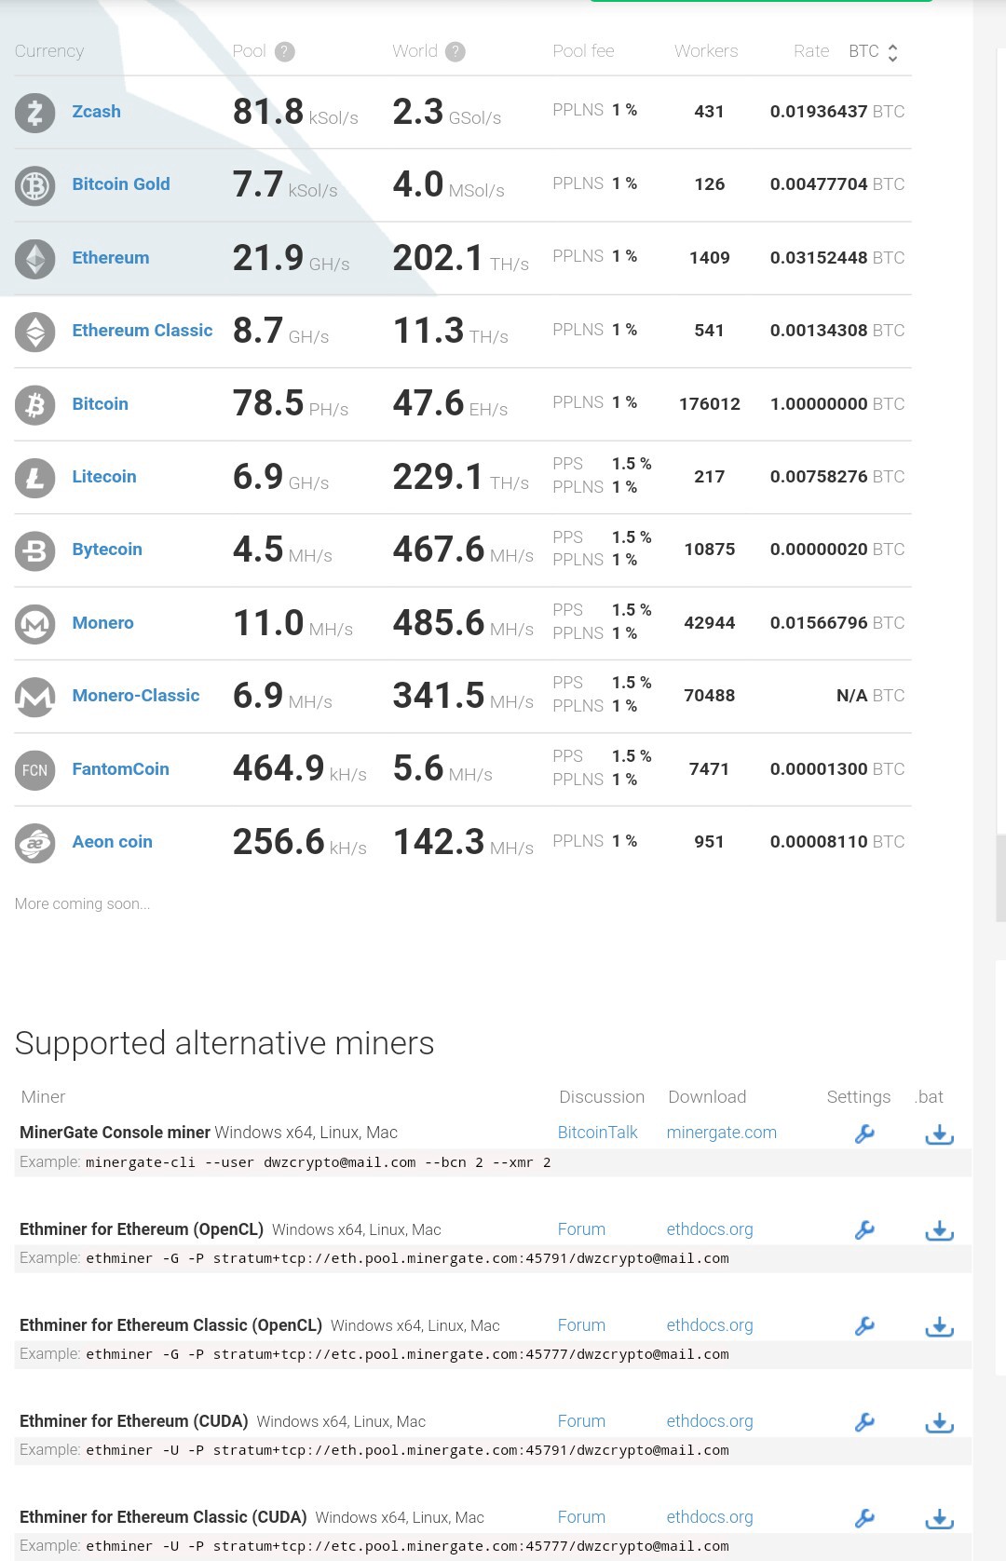Open the Aeon coin pool link
Image resolution: width=1006 pixels, height=1561 pixels.
pos(113,842)
